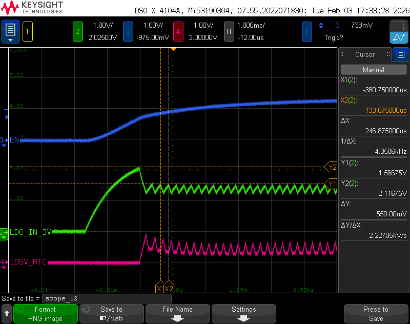Toggle channel 3 blue button
This screenshot has height=324, width=410.
pos(128,31)
